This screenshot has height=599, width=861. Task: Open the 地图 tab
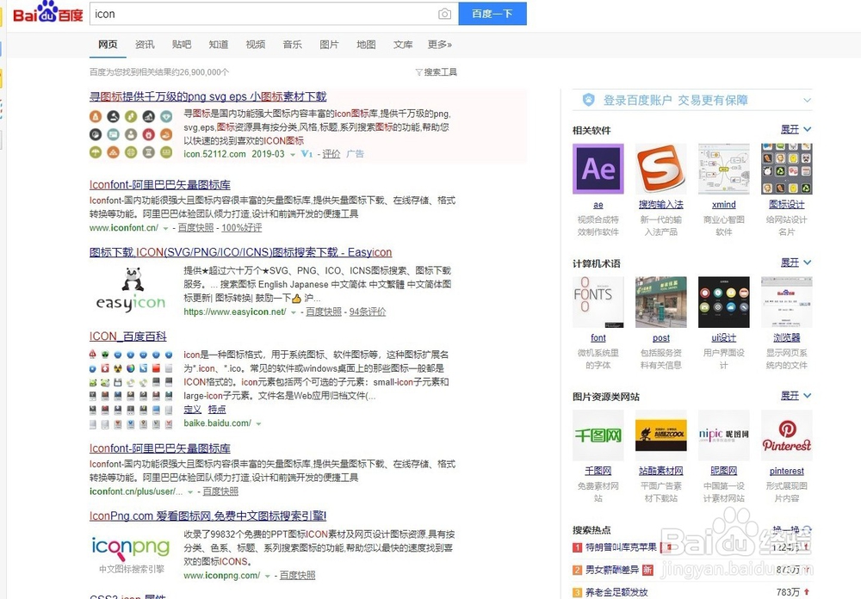point(366,45)
